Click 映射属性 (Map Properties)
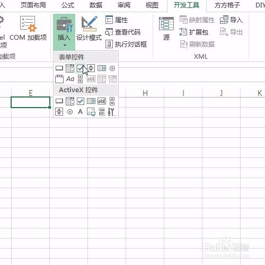Screen dimensions: 265x265 pyautogui.click(x=197, y=20)
